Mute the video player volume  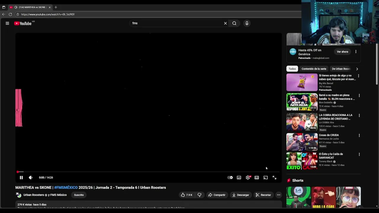30,177
